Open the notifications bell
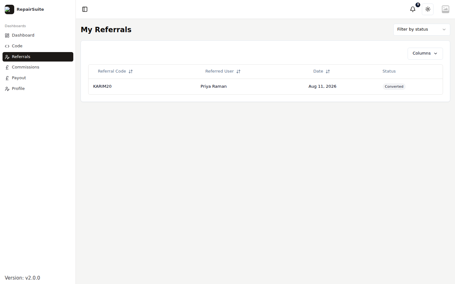This screenshot has width=455, height=284. tap(413, 9)
